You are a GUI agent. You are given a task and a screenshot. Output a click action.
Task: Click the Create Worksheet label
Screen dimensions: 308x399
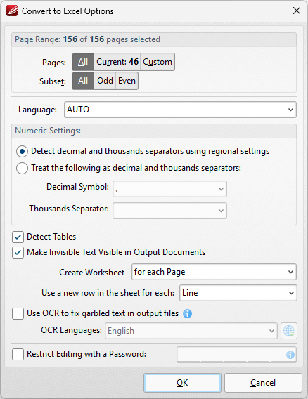(91, 273)
